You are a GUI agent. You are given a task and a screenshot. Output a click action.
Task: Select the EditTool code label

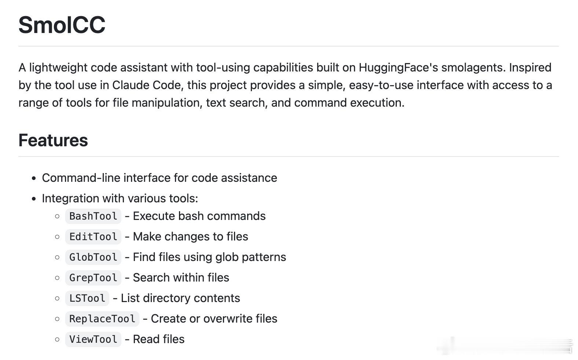click(93, 237)
